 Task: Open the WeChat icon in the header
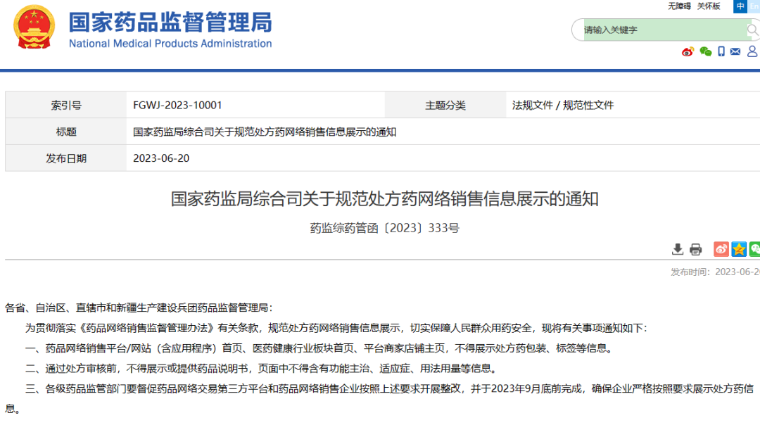click(705, 51)
